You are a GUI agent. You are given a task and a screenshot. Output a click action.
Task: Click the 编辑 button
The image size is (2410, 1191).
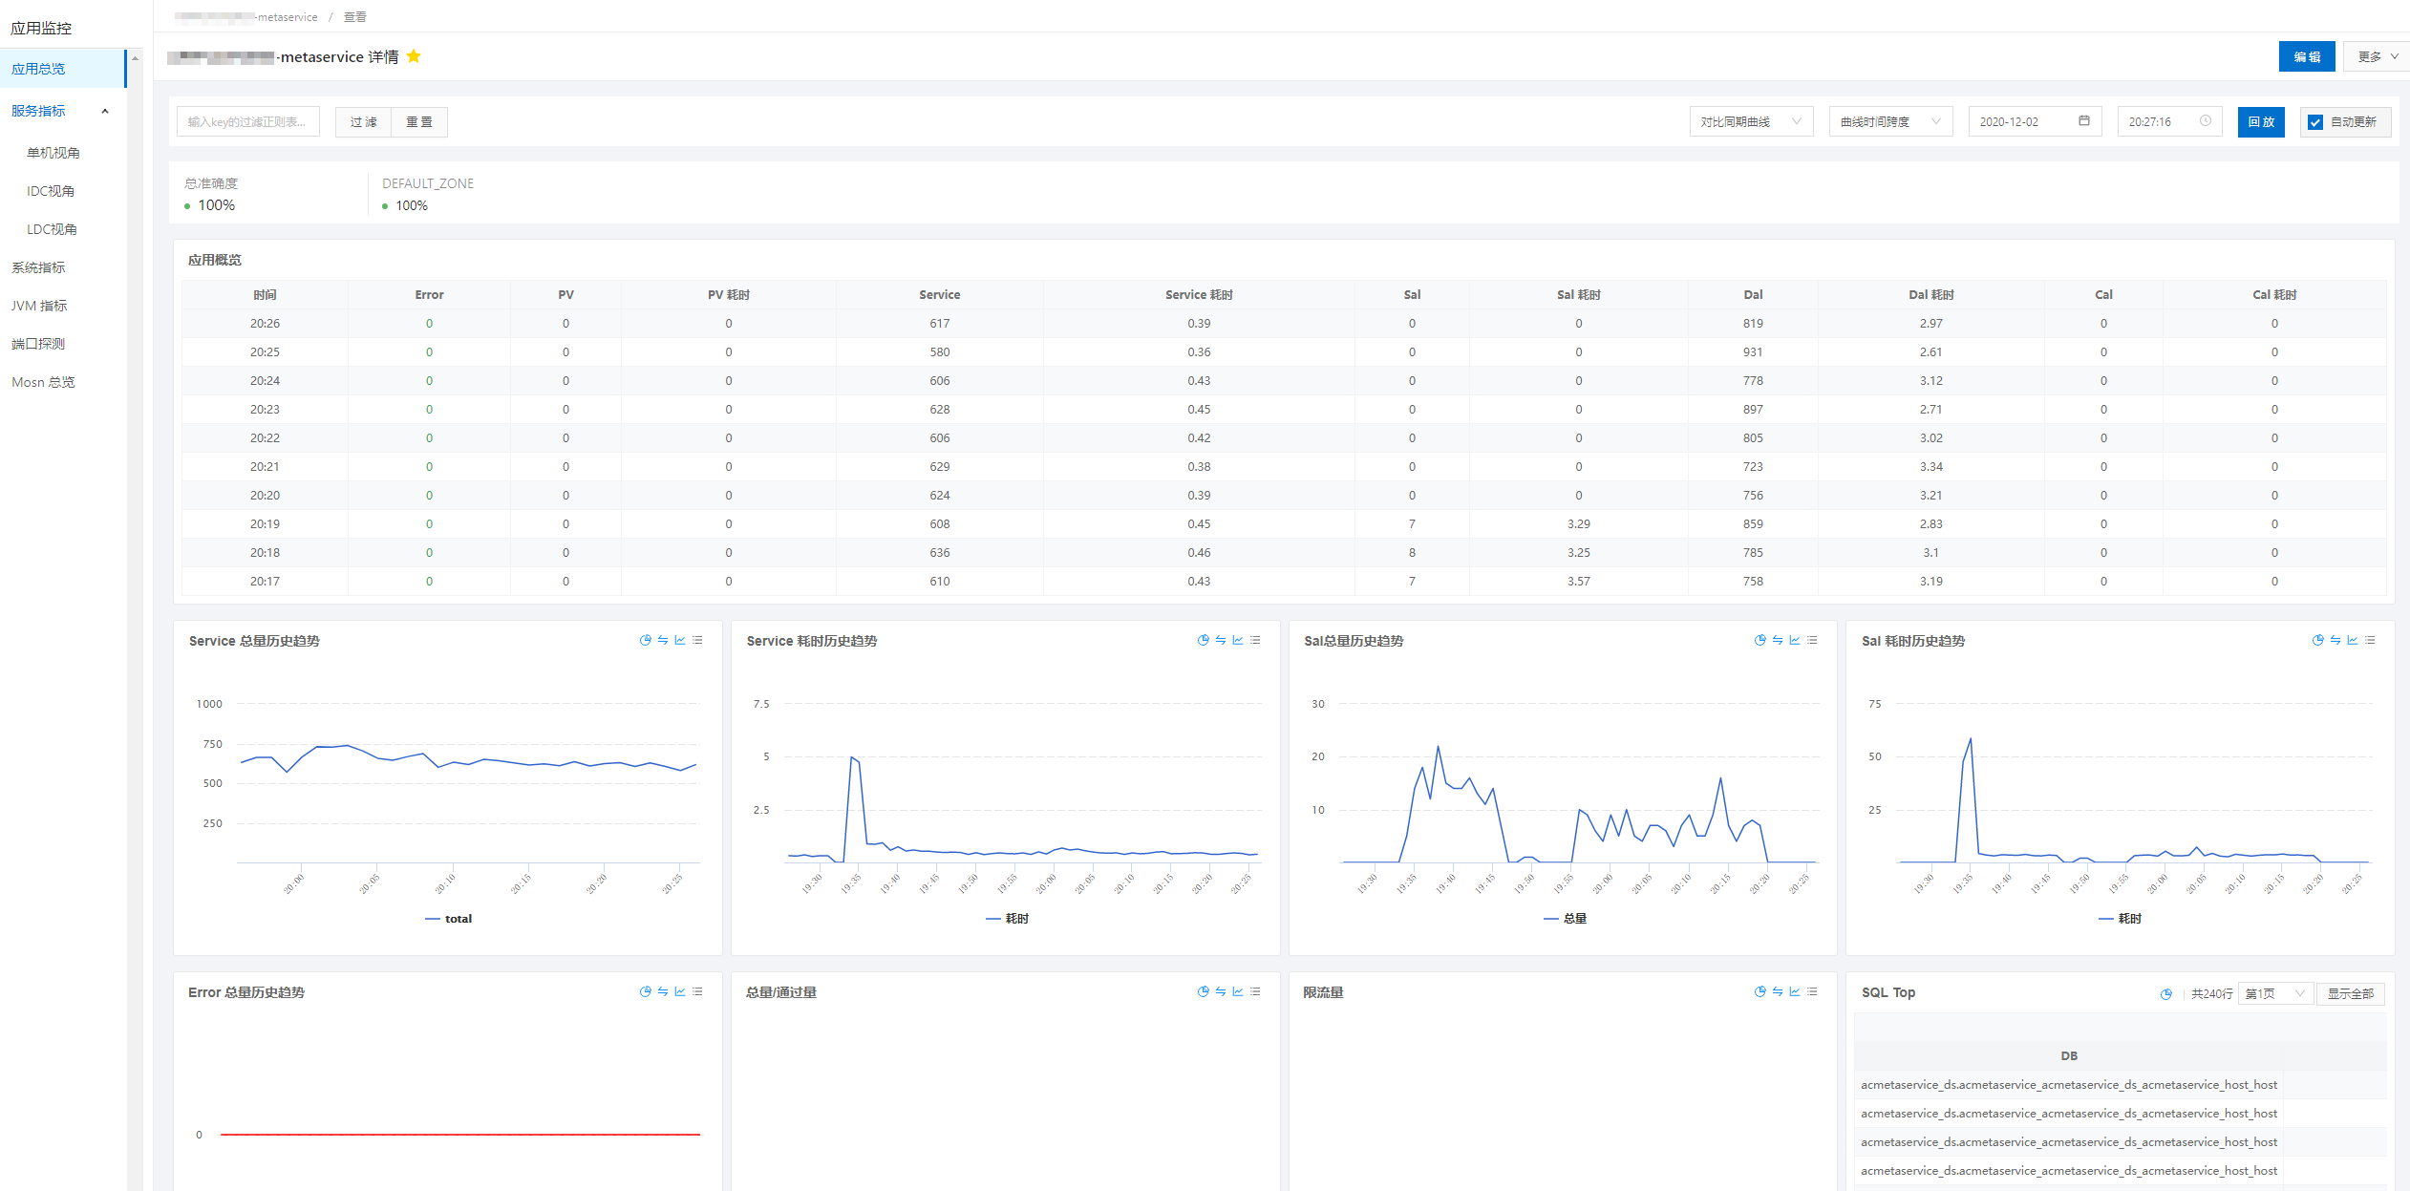click(2307, 56)
